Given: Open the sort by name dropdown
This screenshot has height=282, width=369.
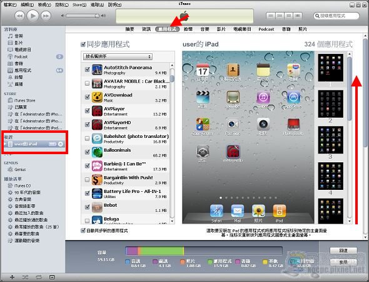Looking at the screenshot, I should (118, 56).
